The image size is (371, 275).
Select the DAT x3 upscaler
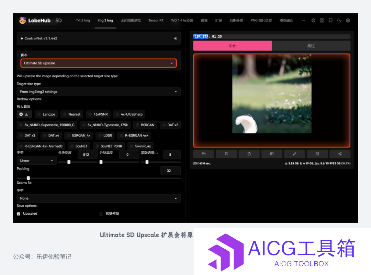coord(27,135)
